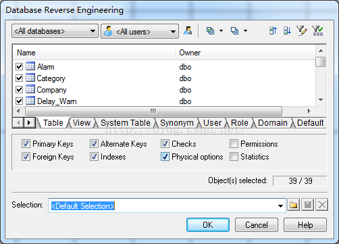Viewport: 339px width, 244px height.
Task: Switch to the System Table tab
Action: point(126,123)
